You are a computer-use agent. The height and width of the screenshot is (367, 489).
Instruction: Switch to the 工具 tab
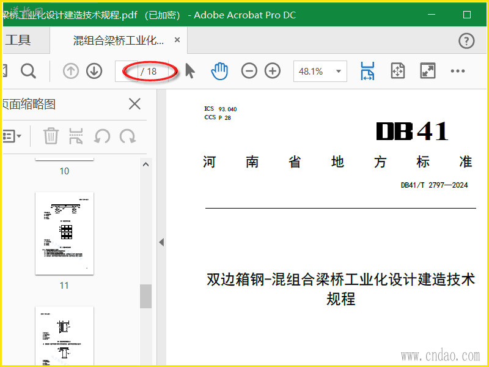click(x=18, y=40)
